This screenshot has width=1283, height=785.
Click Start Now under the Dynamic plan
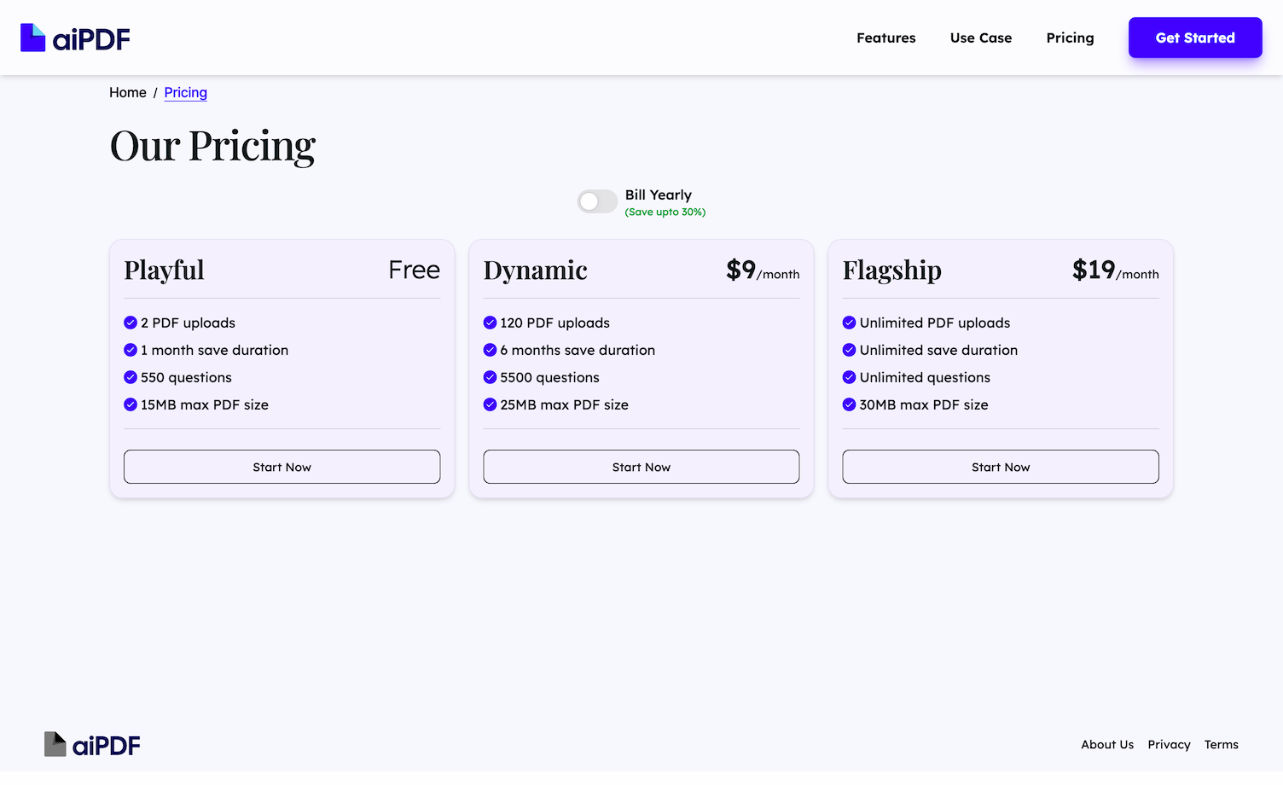click(641, 467)
